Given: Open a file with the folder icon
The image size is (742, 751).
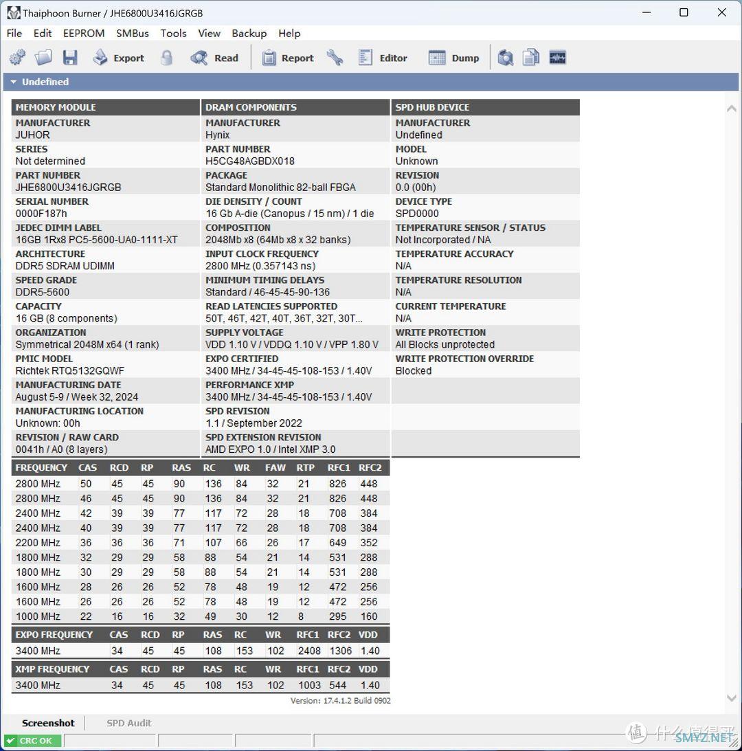Looking at the screenshot, I should coord(43,58).
